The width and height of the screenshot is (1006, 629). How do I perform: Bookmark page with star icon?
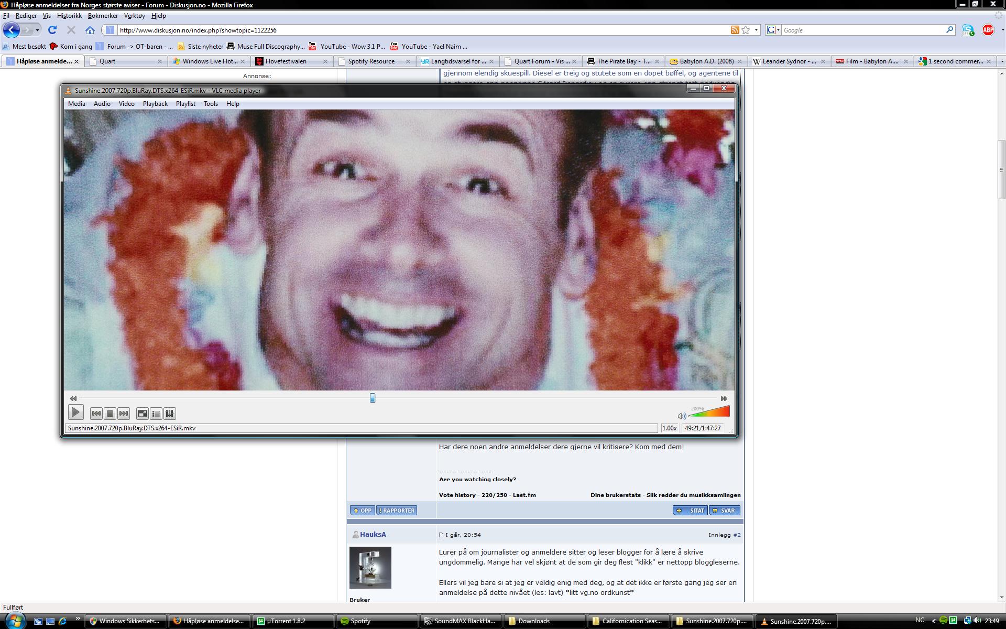746,30
